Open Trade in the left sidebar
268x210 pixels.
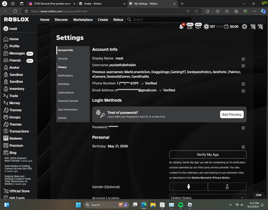click(11, 96)
